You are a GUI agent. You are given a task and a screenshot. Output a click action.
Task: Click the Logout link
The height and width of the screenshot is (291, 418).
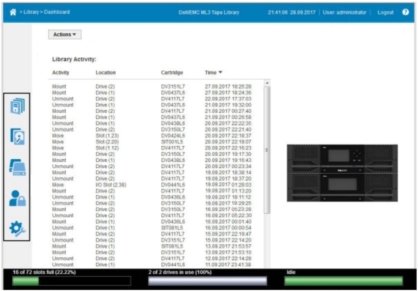(x=385, y=12)
